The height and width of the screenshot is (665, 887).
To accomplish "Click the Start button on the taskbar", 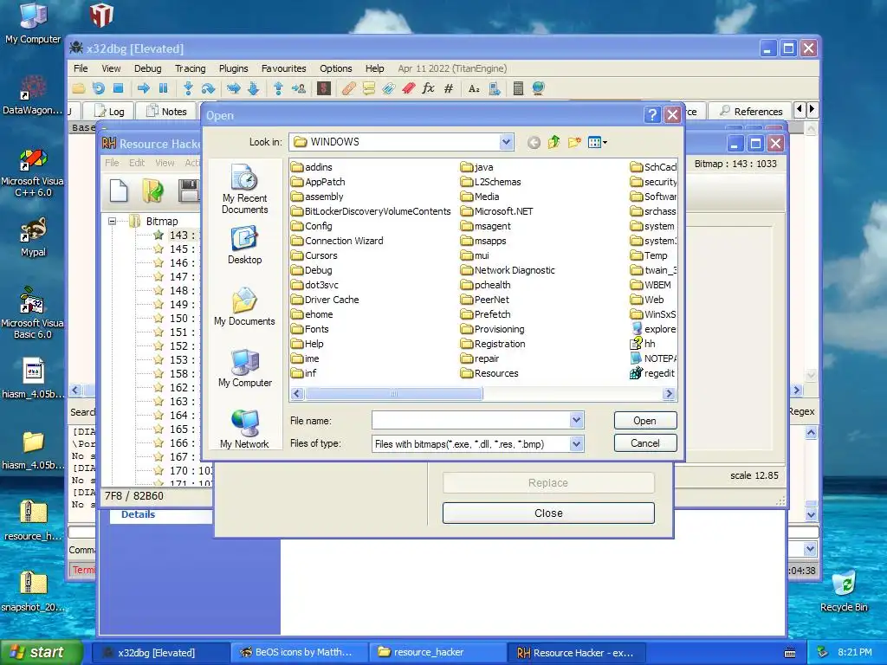I will tap(41, 653).
